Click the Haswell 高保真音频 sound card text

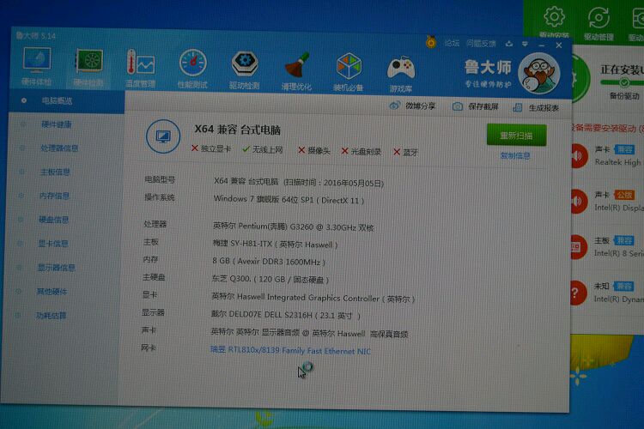click(310, 334)
